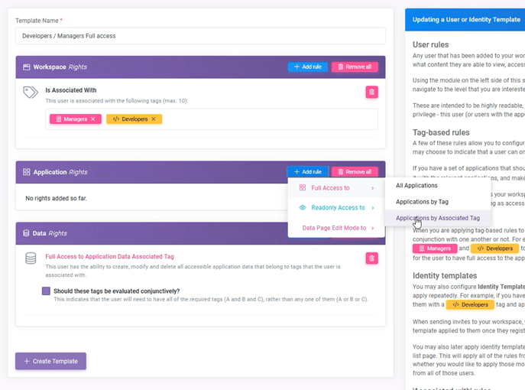Delete the Is Associated With rule
Image resolution: width=525 pixels, height=390 pixels.
pos(371,92)
